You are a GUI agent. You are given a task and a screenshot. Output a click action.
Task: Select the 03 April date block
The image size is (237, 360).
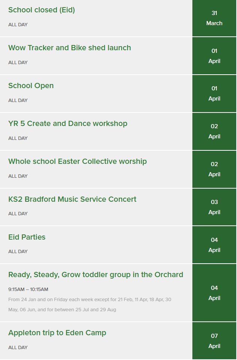pos(214,207)
